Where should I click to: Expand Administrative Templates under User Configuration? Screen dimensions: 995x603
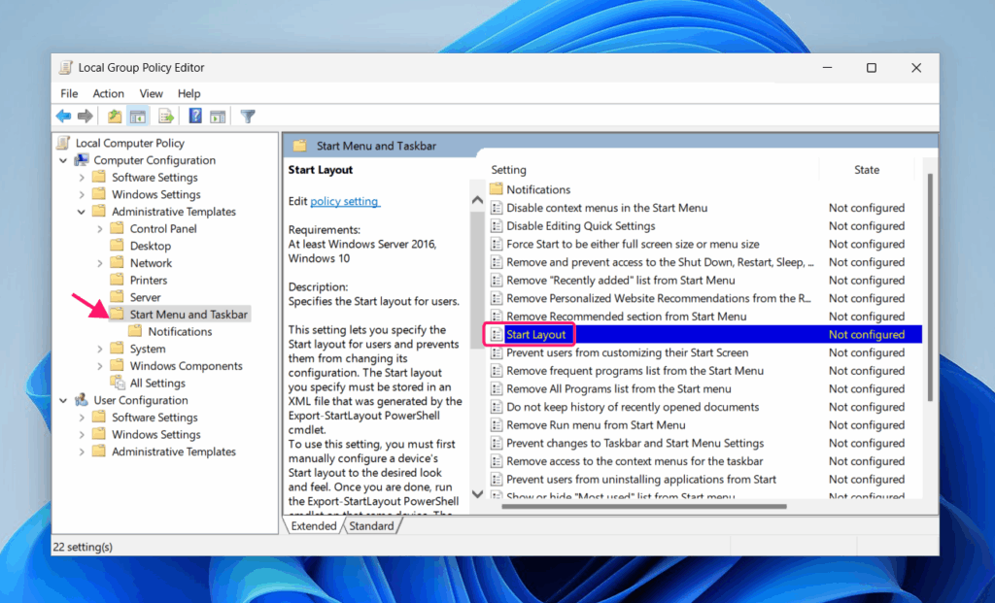coord(82,452)
